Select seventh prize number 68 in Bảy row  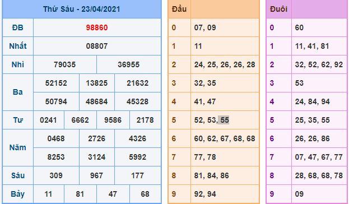145,194
